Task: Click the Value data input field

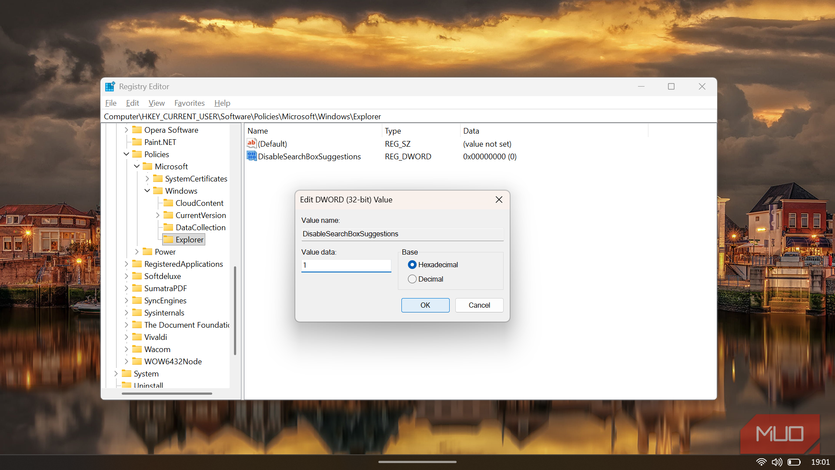Action: 346,265
